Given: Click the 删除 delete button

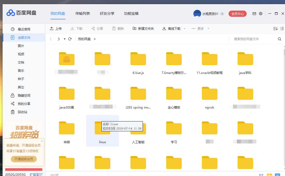Looking at the screenshot, I should [118, 28].
